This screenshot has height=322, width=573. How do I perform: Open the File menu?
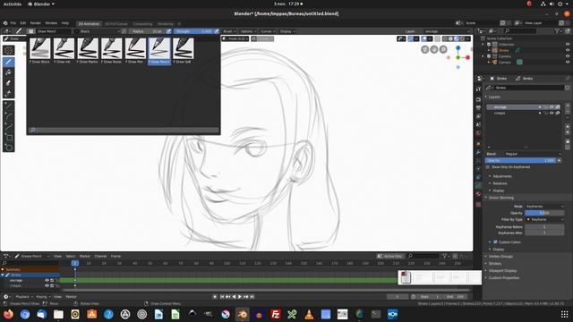[13, 23]
